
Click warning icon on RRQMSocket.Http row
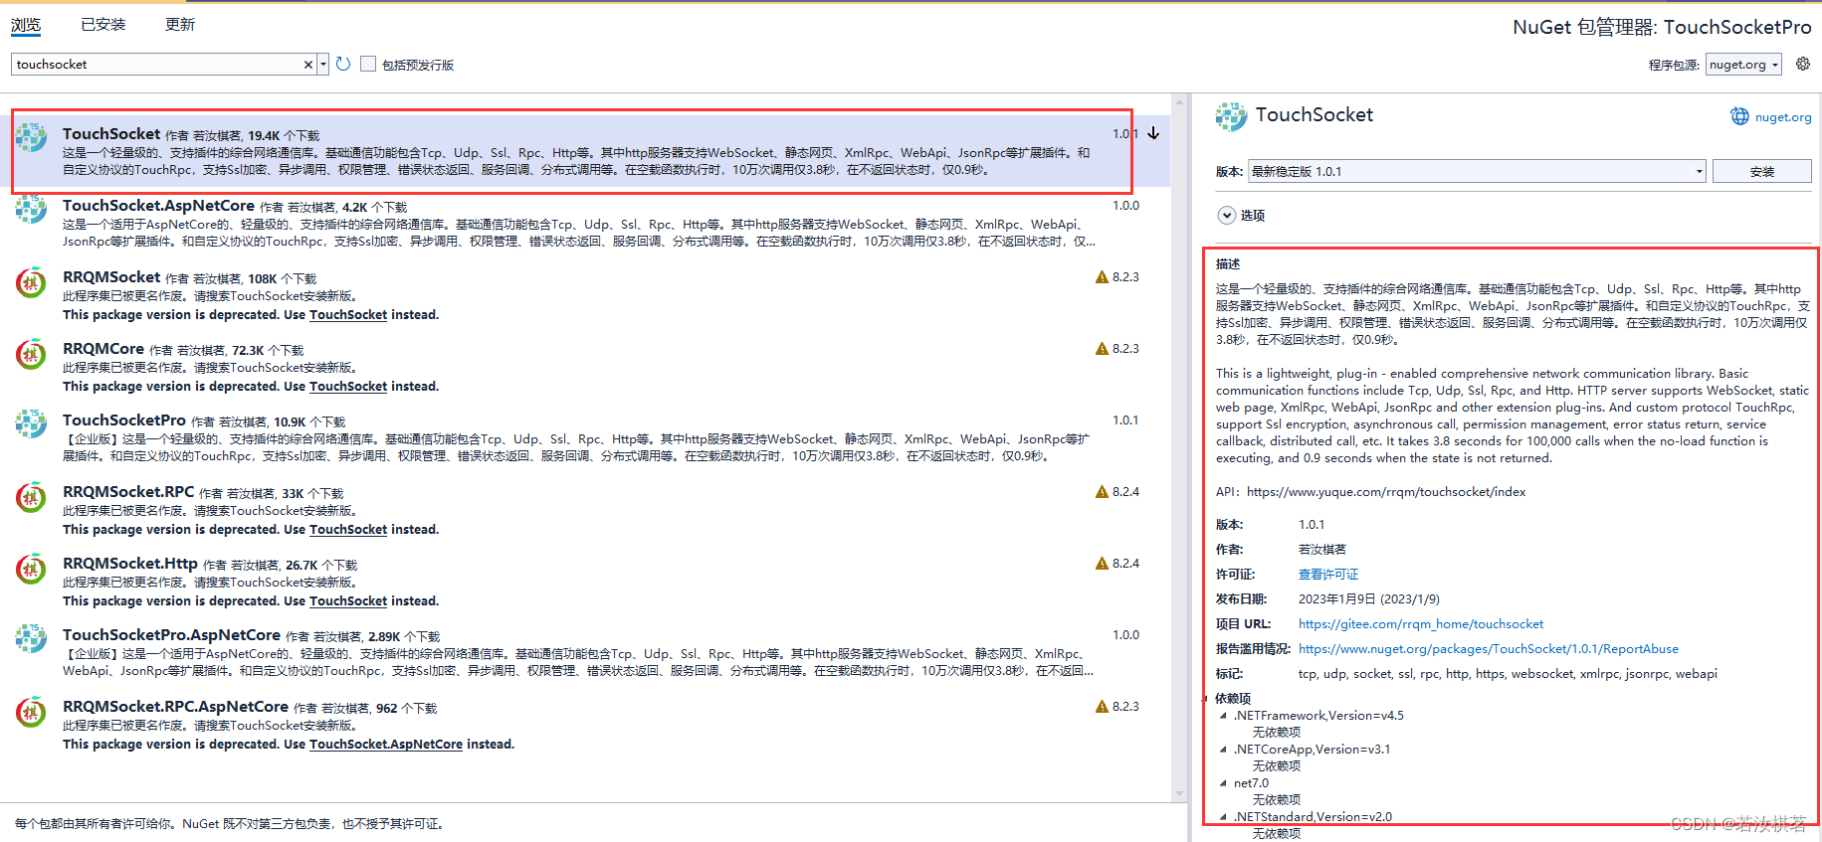click(x=1102, y=564)
